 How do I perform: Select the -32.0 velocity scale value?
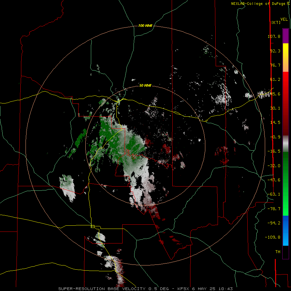[x=274, y=166]
